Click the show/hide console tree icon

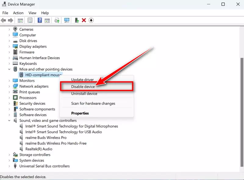tap(20, 20)
